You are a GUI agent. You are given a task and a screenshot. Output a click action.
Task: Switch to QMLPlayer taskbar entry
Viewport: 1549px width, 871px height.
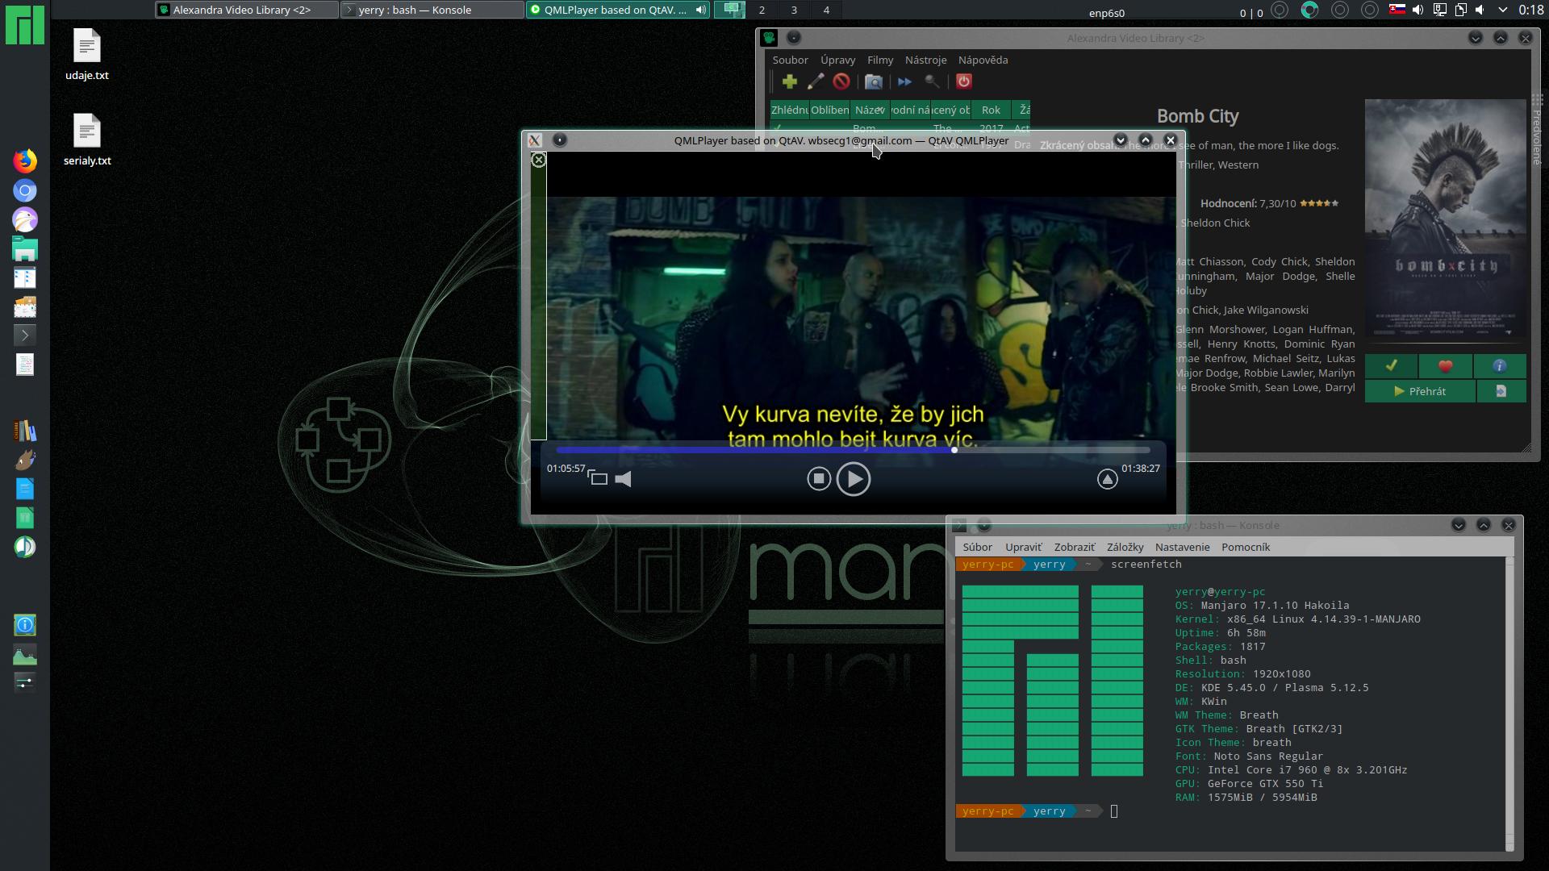(618, 10)
